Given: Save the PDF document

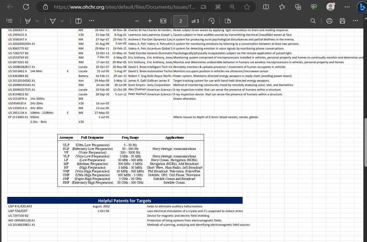Looking at the screenshot, I should 342,21.
